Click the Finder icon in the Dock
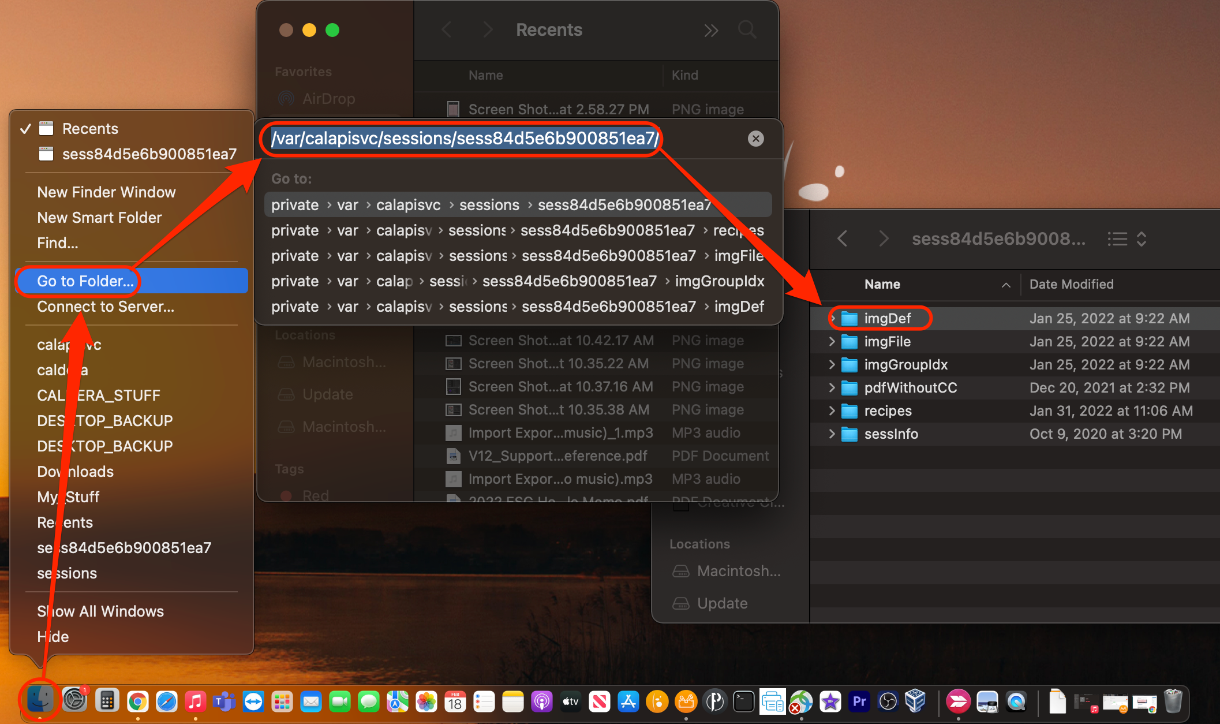The width and height of the screenshot is (1220, 724). [x=40, y=700]
